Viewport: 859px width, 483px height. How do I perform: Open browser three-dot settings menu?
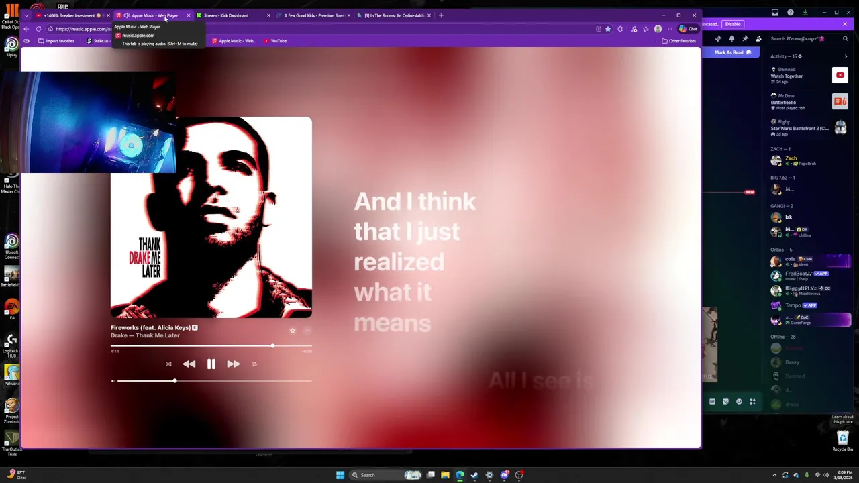point(670,29)
